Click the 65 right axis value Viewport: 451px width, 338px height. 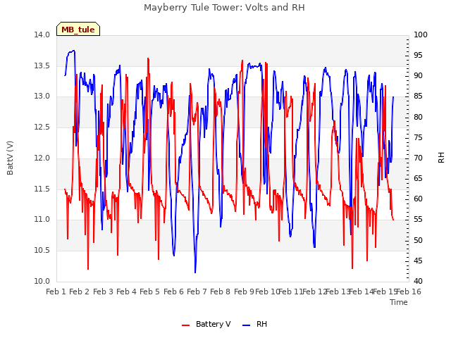[x=418, y=178]
